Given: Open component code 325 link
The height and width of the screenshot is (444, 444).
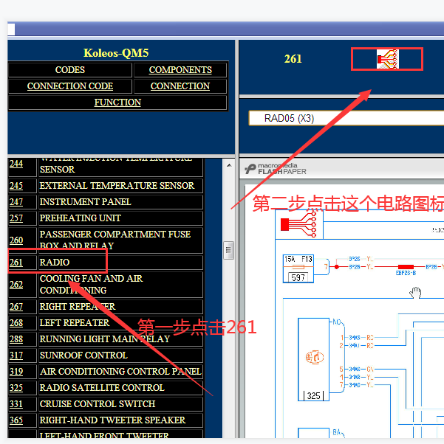Looking at the screenshot, I should pyautogui.click(x=16, y=388).
